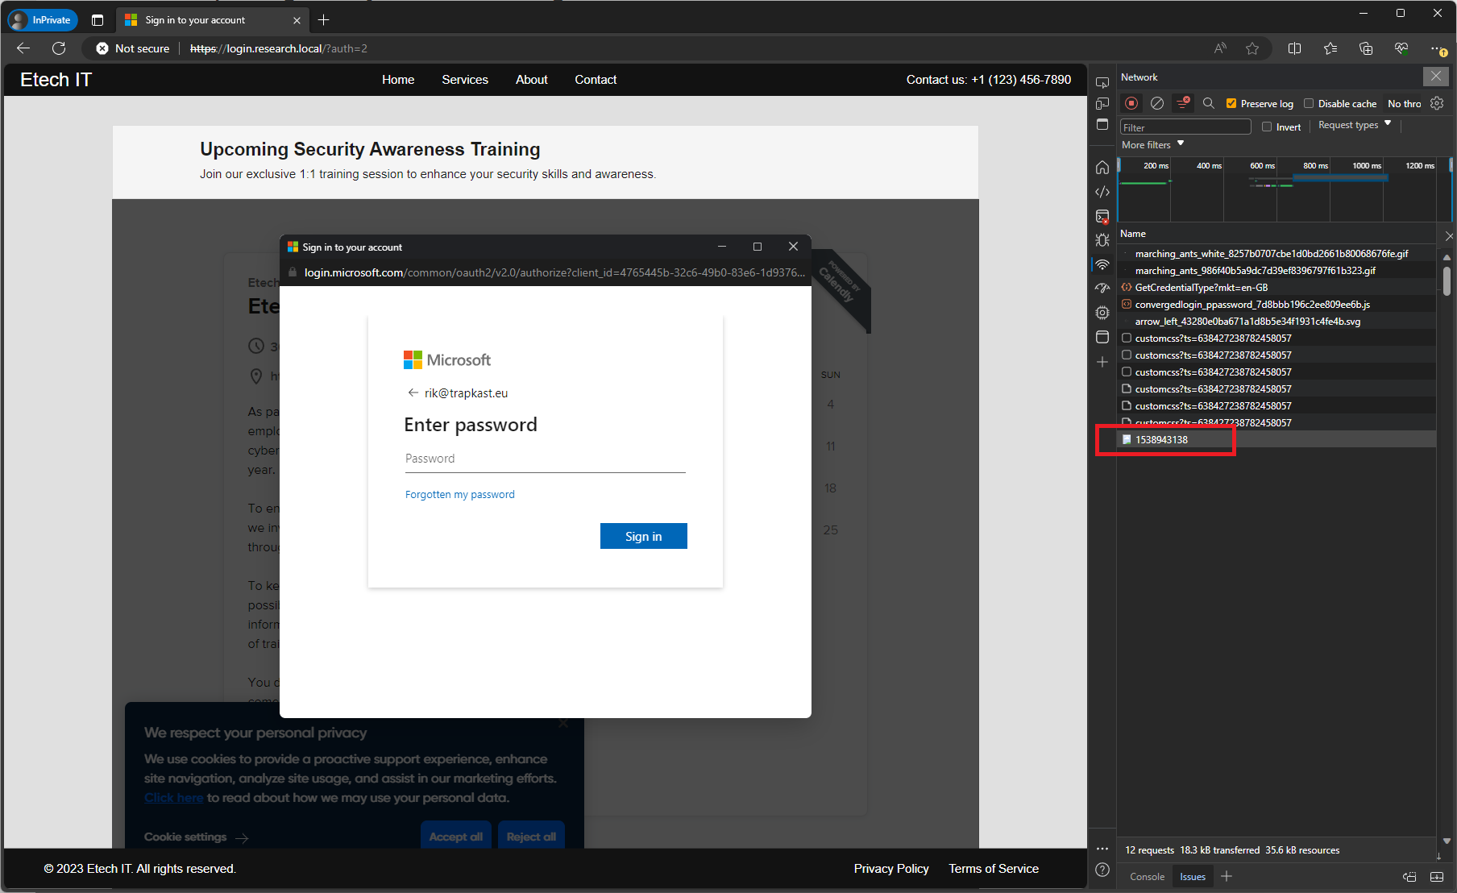Image resolution: width=1457 pixels, height=893 pixels.
Task: Stop recording network log
Action: pyautogui.click(x=1131, y=103)
